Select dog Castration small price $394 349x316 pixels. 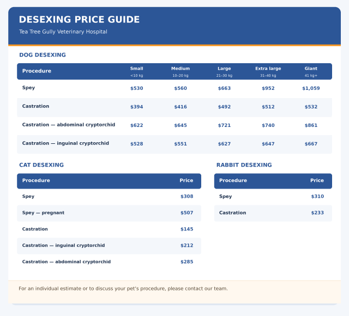point(137,107)
